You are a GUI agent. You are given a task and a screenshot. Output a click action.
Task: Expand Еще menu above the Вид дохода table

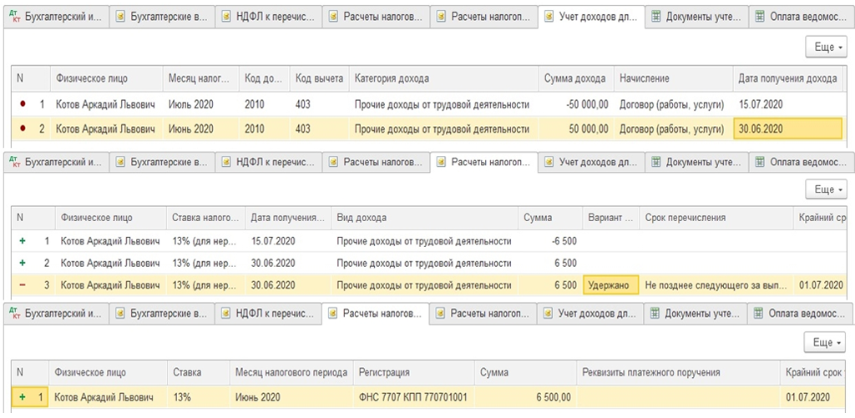coord(829,190)
